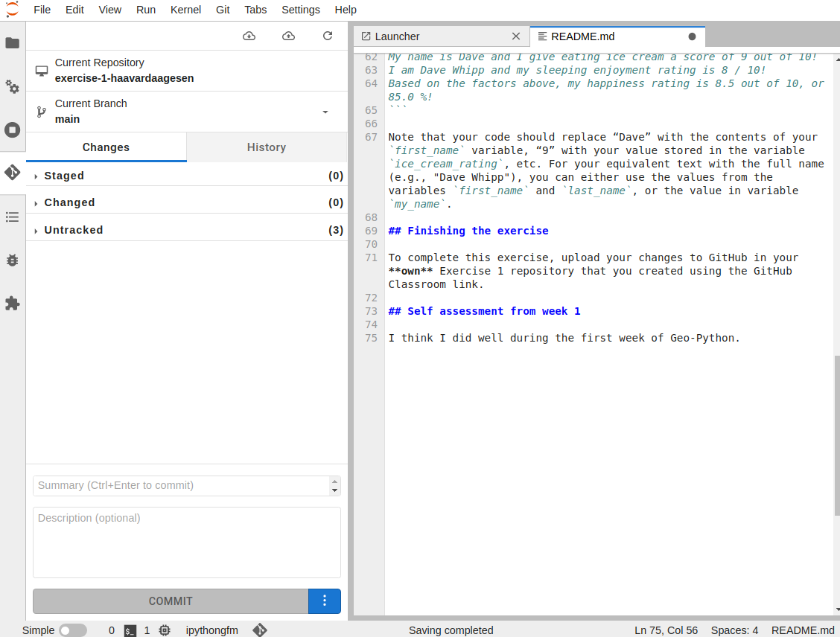Click the editor scrollbar down arrow
Viewport: 840px width, 637px height.
837,609
